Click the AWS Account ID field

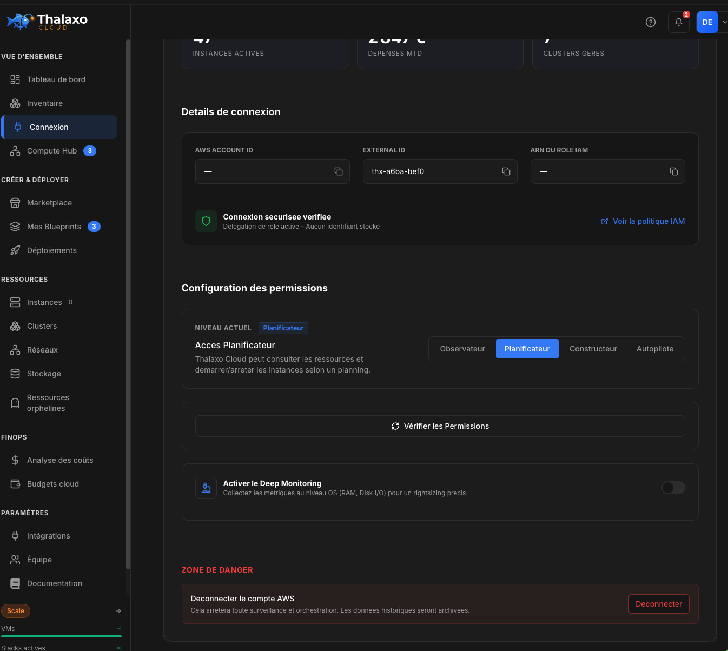273,171
